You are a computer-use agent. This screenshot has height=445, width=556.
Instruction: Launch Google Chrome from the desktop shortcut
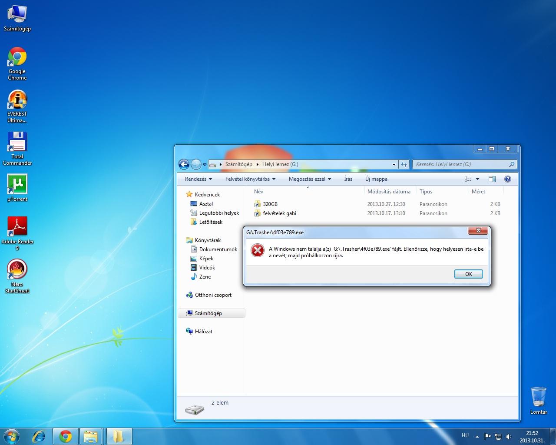17,64
